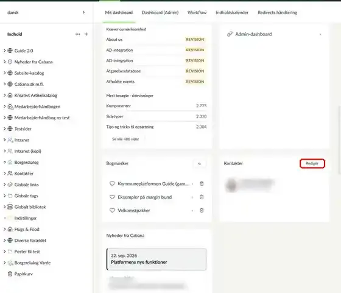This screenshot has width=341, height=293.
Task: Expand the Guide 2.0 tree node
Action: click(4, 51)
